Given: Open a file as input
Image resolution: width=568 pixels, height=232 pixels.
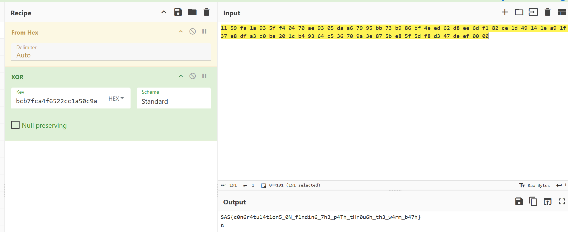Looking at the screenshot, I should (533, 12).
